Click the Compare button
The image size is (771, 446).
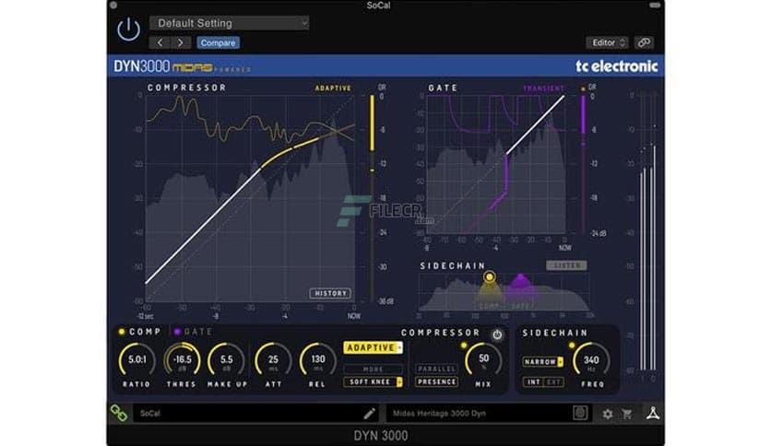pyautogui.click(x=218, y=42)
